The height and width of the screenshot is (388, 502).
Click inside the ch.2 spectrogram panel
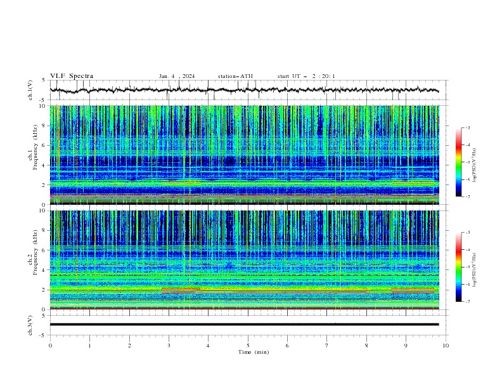(244, 260)
